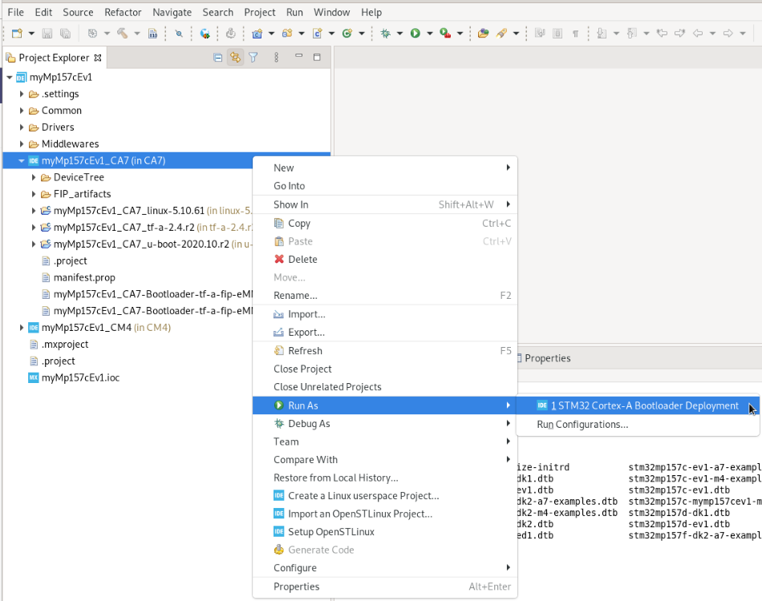The width and height of the screenshot is (762, 601).
Task: Expand the Middlewares folder
Action: (22, 143)
